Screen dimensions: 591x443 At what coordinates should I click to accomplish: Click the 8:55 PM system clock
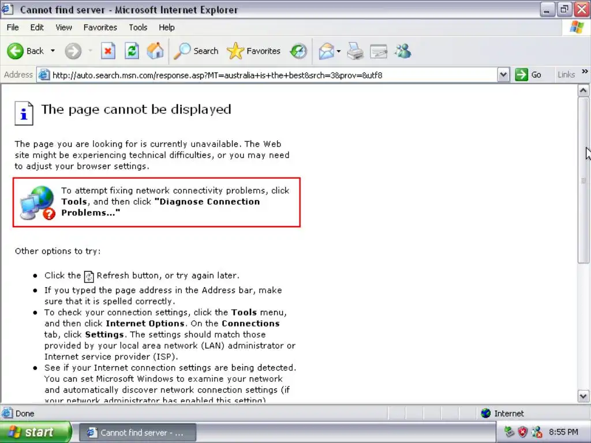coord(563,432)
